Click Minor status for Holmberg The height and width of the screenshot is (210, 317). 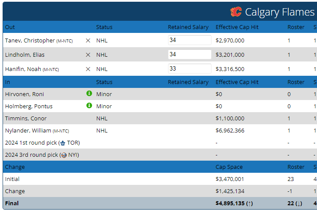click(x=104, y=106)
